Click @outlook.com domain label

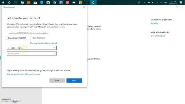39,38
